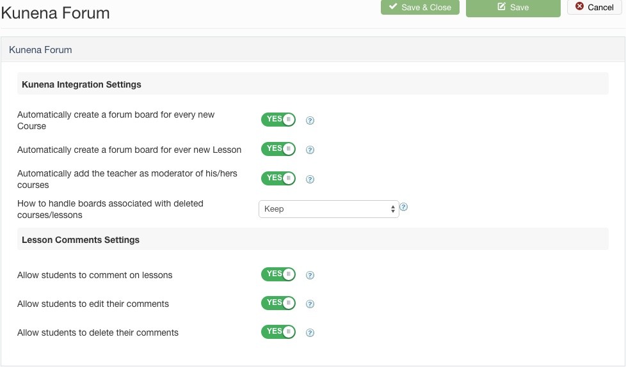Screen dimensions: 626x367
Task: Open help for auto-create Course forum board
Action: point(310,120)
